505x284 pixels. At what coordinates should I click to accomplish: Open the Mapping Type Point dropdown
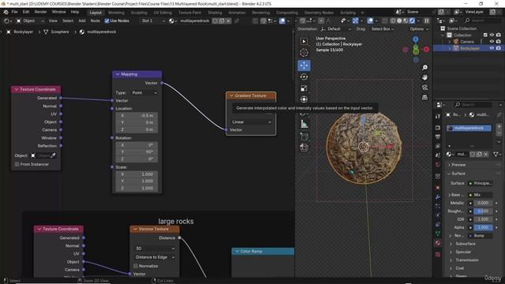point(144,93)
